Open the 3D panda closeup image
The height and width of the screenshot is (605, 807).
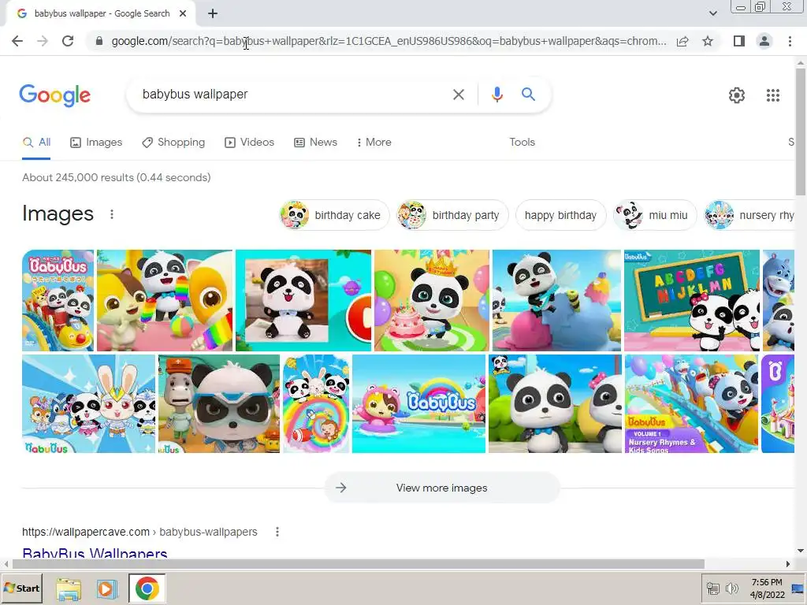(x=556, y=404)
